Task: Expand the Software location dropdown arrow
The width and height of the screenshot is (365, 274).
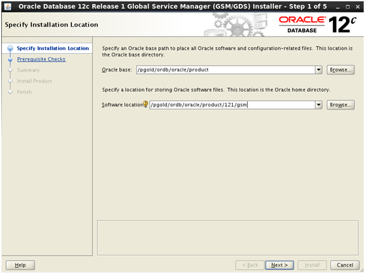Action: tap(319, 105)
